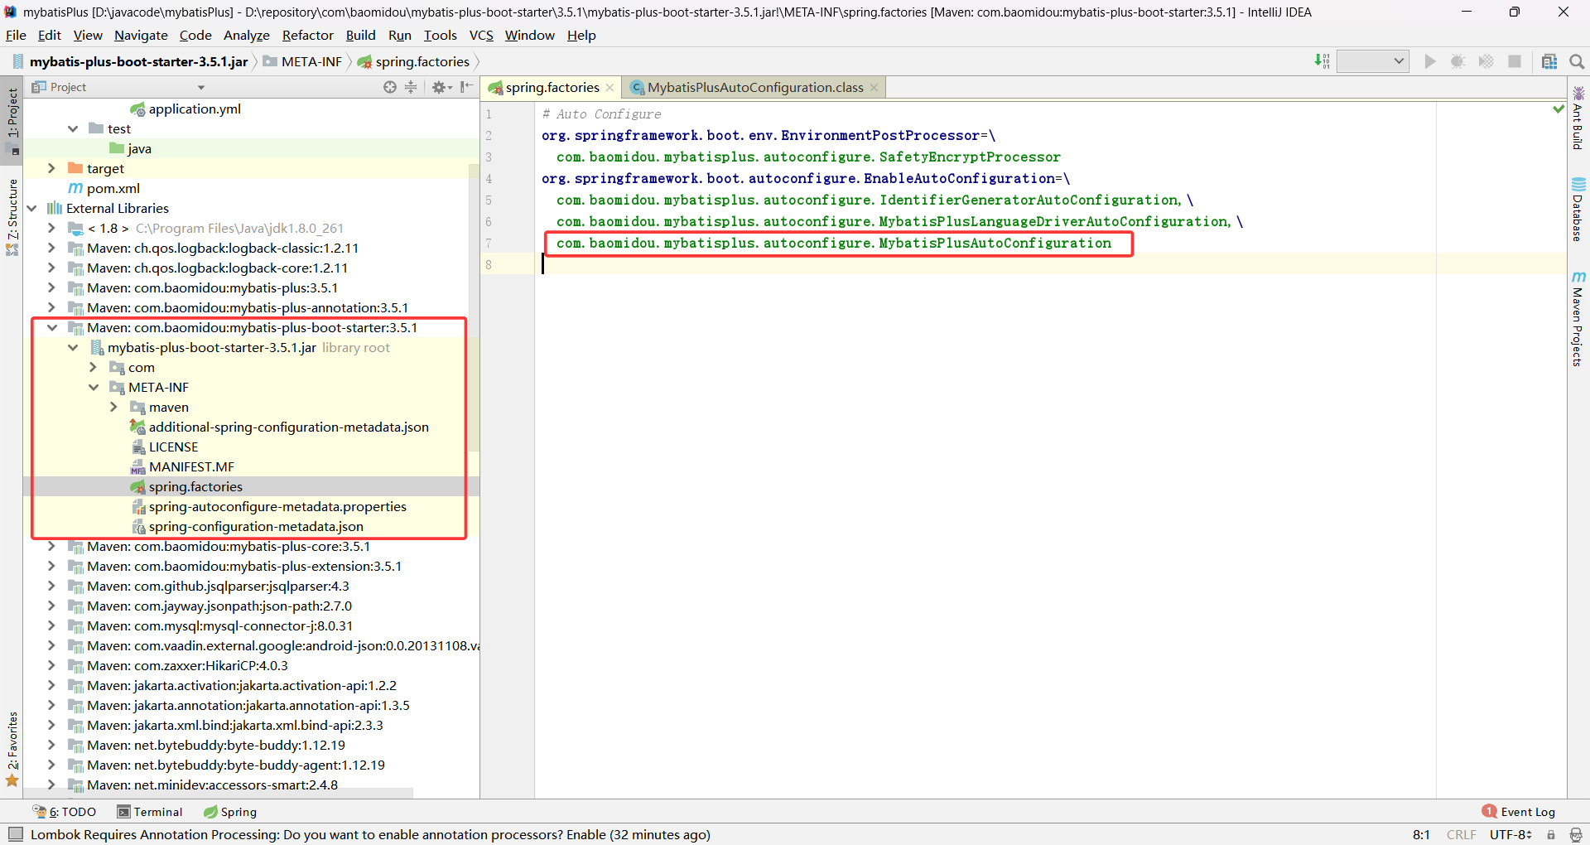The height and width of the screenshot is (845, 1590).
Task: Open the Ant Build side tool window
Action: pos(1578,118)
